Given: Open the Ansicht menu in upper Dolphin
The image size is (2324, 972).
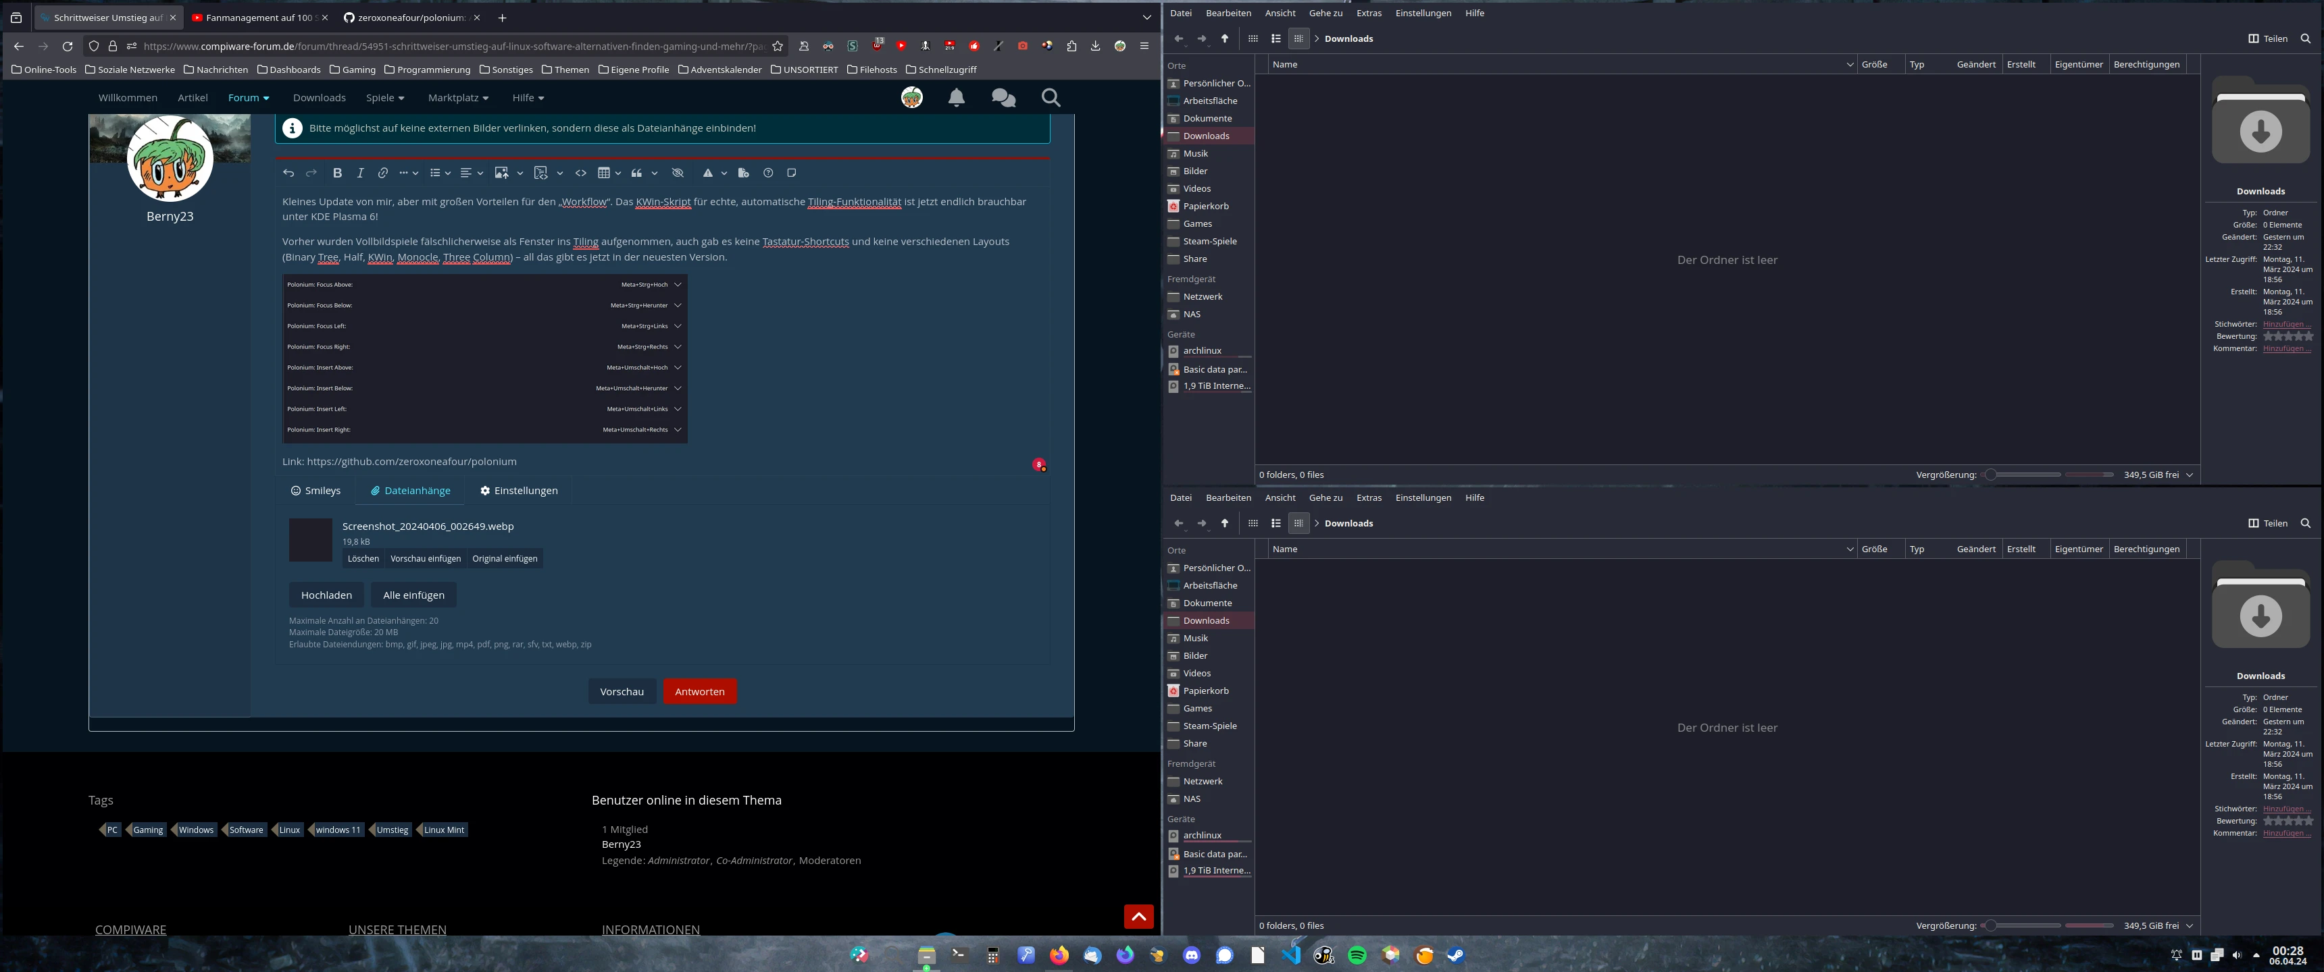Looking at the screenshot, I should click(x=1280, y=13).
